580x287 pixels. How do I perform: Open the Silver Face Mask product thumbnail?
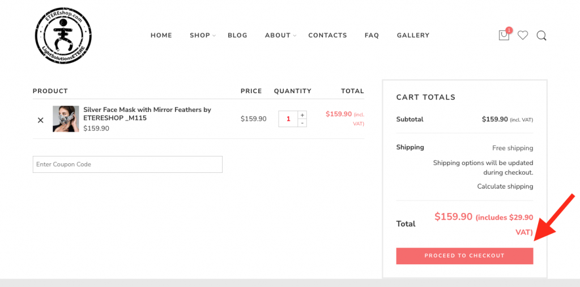tap(66, 119)
